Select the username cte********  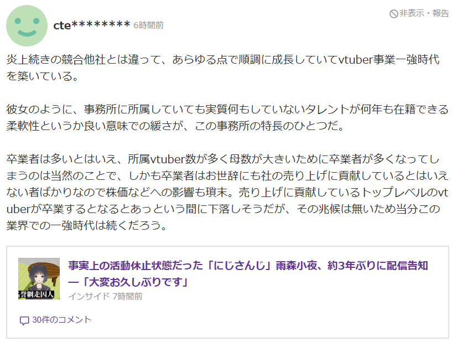pyautogui.click(x=92, y=25)
